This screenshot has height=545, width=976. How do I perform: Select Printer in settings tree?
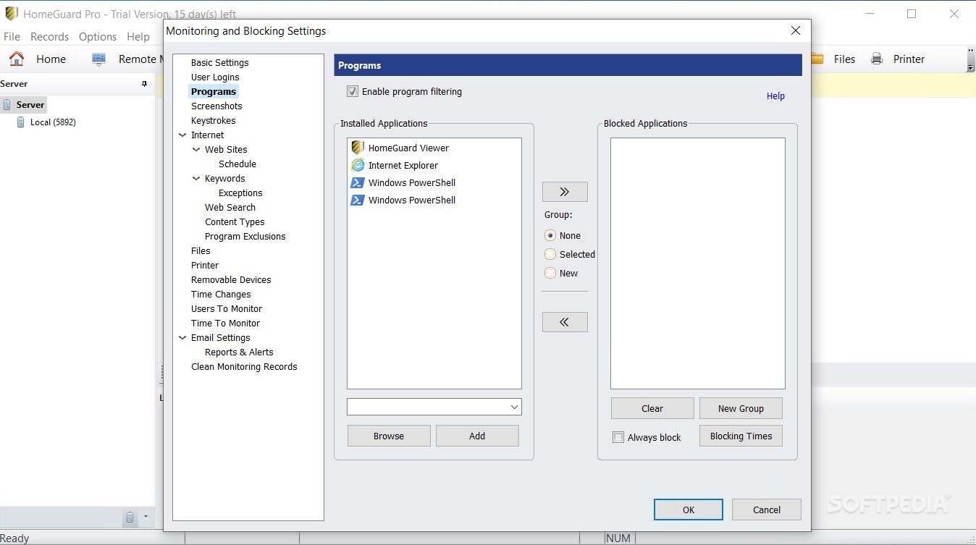(x=205, y=265)
